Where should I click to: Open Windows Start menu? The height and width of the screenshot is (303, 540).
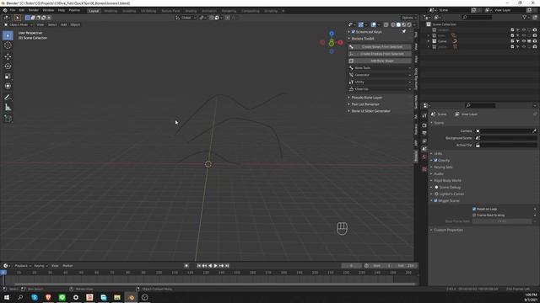coord(7,297)
